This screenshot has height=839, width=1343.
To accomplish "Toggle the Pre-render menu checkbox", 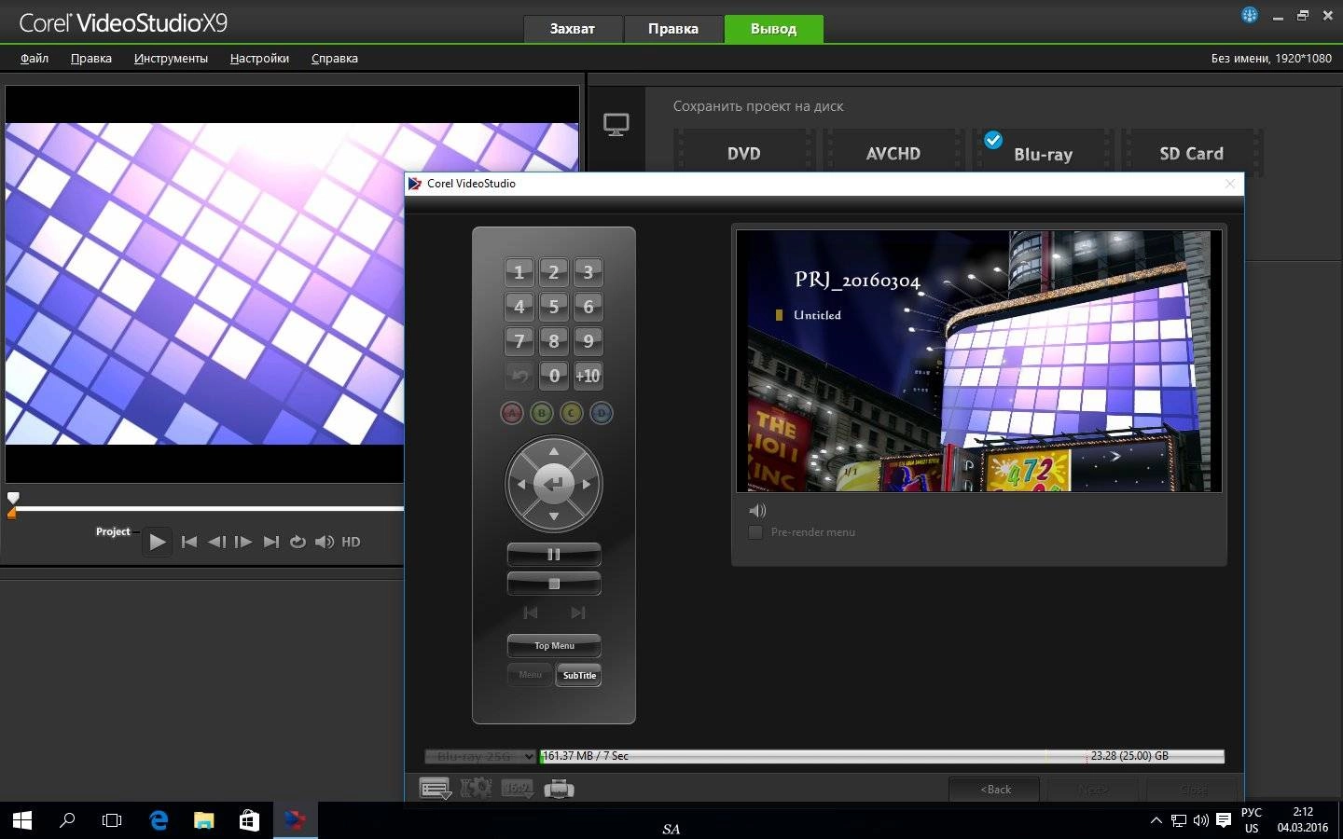I will (756, 532).
